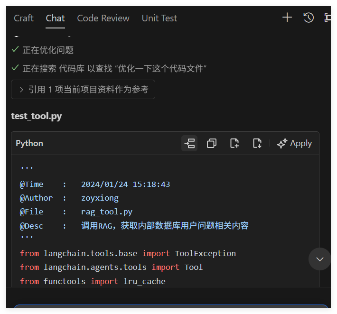Open the Unit Test tab
Image resolution: width=337 pixels, height=314 pixels.
(159, 18)
